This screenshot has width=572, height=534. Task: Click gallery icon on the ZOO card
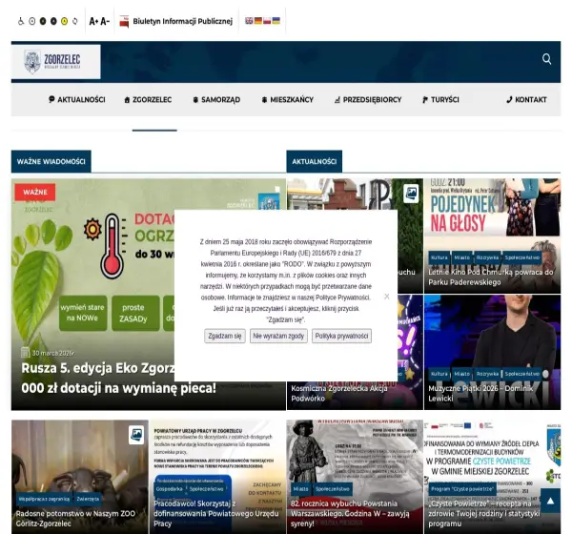136,435
